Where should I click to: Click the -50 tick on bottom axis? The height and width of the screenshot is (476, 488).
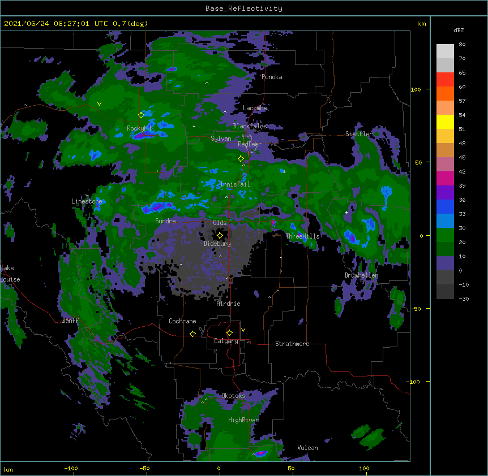pos(144,468)
